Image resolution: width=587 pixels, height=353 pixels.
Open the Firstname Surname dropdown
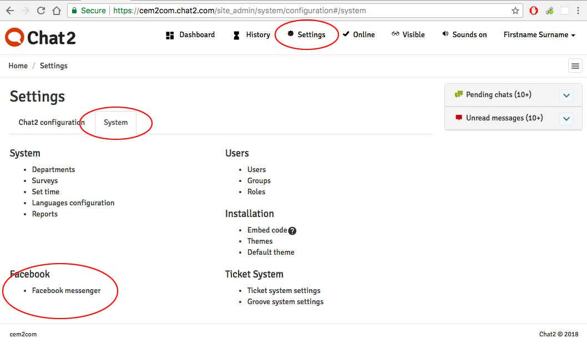click(539, 35)
